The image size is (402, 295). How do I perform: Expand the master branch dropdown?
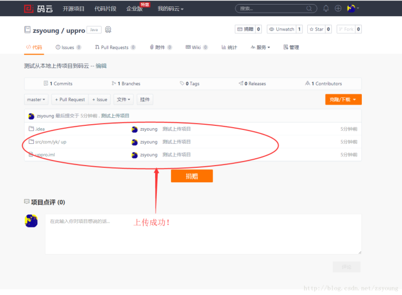tap(36, 99)
